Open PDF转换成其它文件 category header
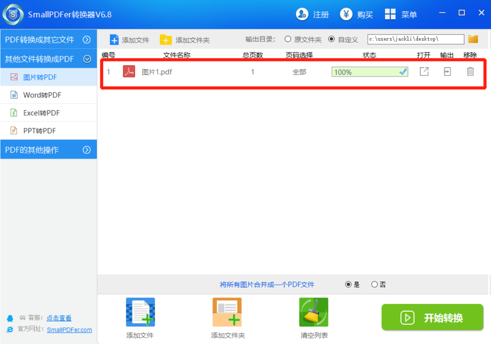This screenshot has height=344, width=491. [48, 39]
